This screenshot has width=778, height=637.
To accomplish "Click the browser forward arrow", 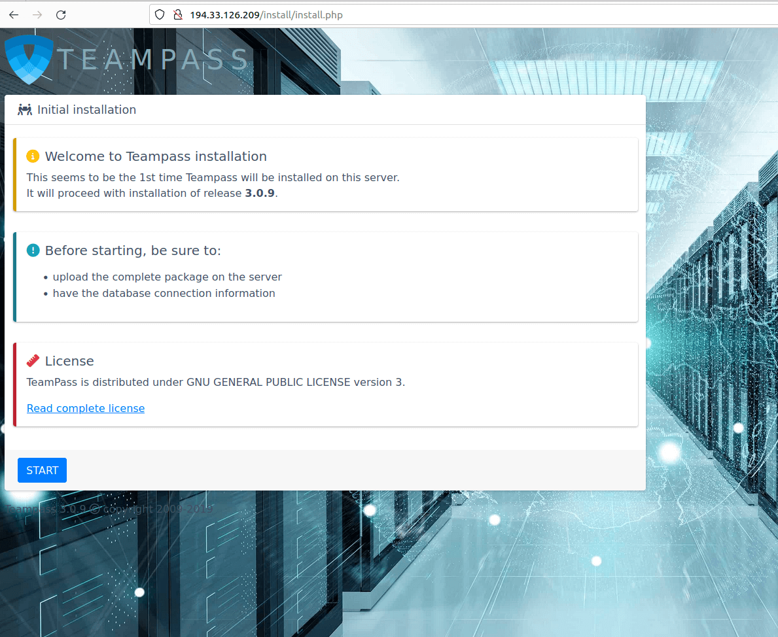I will [37, 14].
